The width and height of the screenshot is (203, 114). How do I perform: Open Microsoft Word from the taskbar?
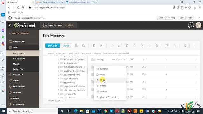click(147, 111)
